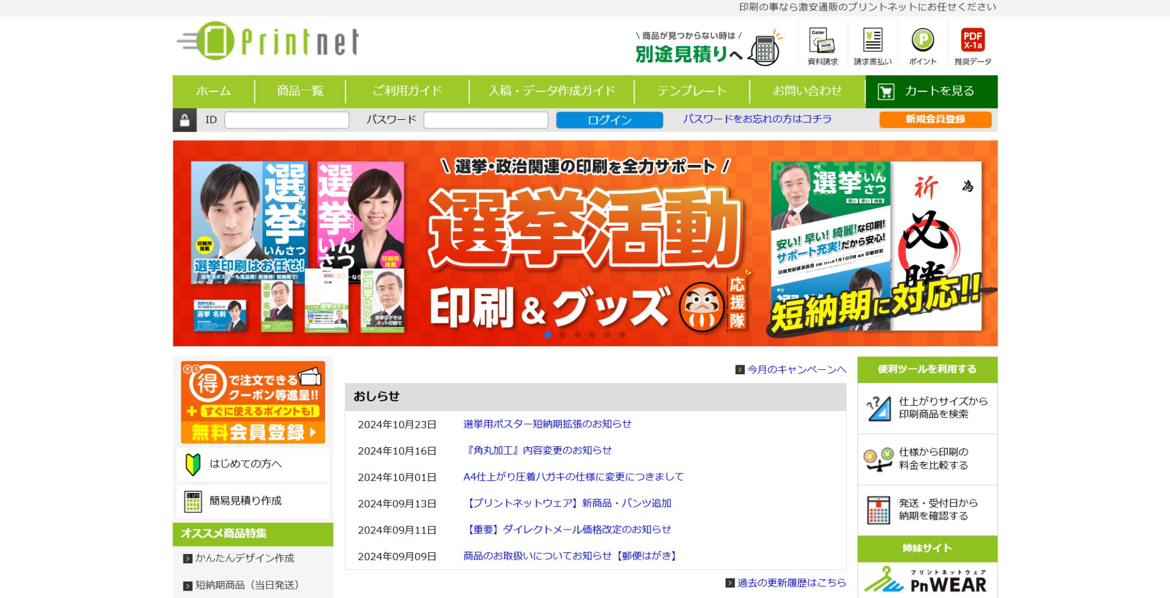The image size is (1170, 598).
Task: Open the 別途見積り calculator icon
Action: click(764, 49)
